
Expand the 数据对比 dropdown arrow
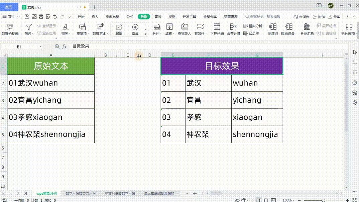tap(108, 33)
